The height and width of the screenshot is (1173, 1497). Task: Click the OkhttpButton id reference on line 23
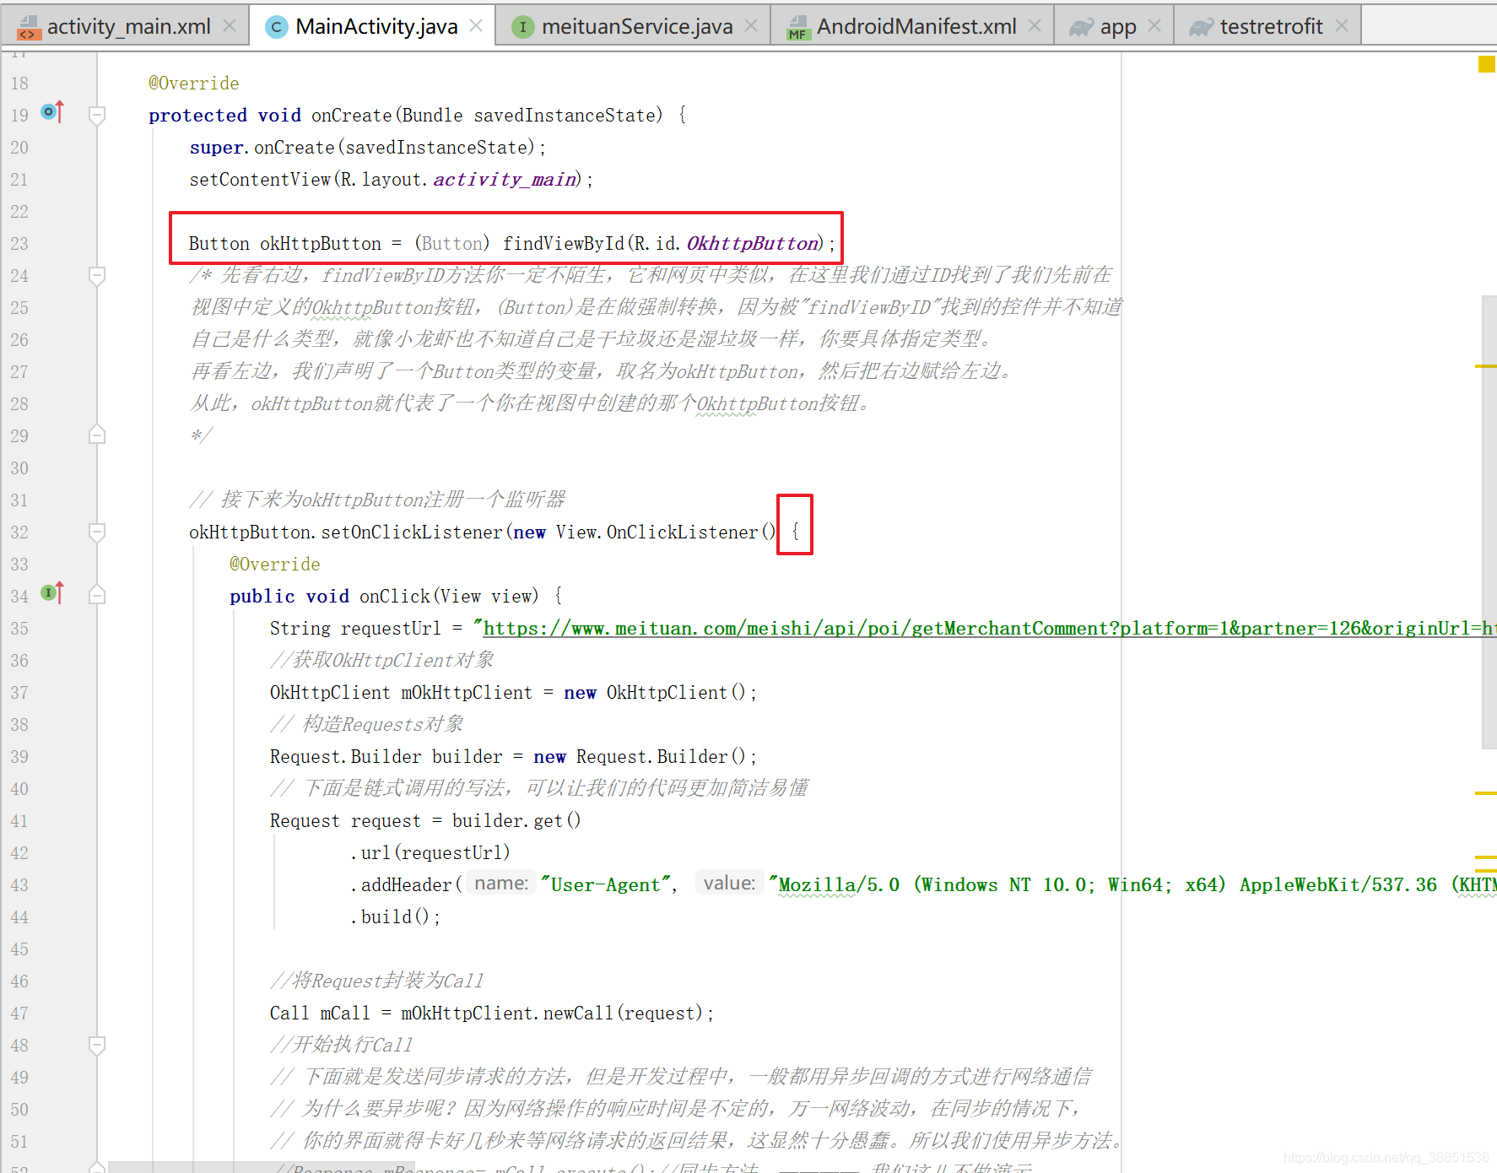point(753,243)
